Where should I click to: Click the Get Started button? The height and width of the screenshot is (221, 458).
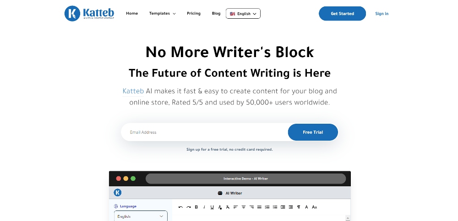[342, 13]
